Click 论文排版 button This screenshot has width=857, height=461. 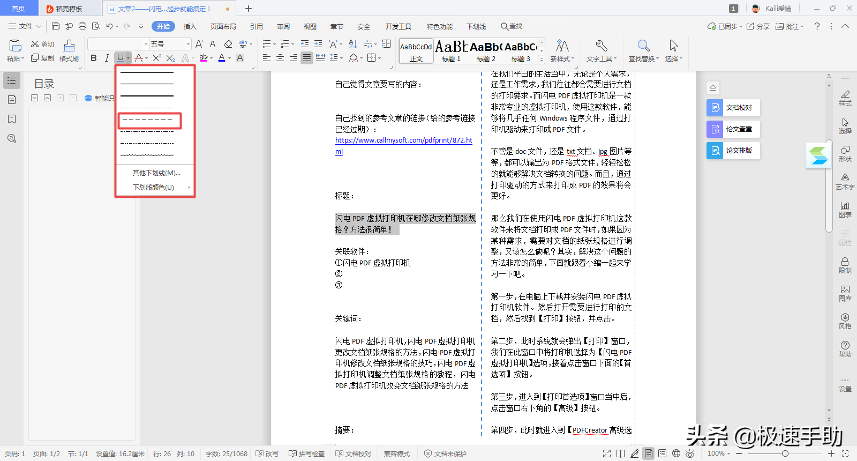733,151
